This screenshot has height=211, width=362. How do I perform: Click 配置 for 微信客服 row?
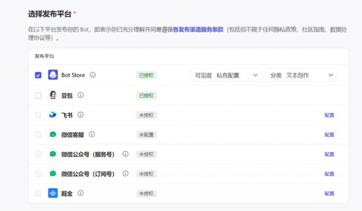(x=329, y=135)
